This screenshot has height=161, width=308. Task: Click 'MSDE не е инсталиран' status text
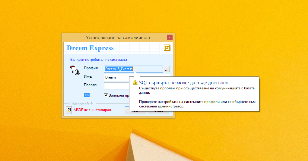pyautogui.click(x=92, y=110)
